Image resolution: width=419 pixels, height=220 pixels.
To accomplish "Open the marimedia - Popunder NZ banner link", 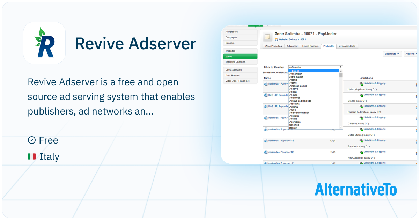I will [x=281, y=152].
